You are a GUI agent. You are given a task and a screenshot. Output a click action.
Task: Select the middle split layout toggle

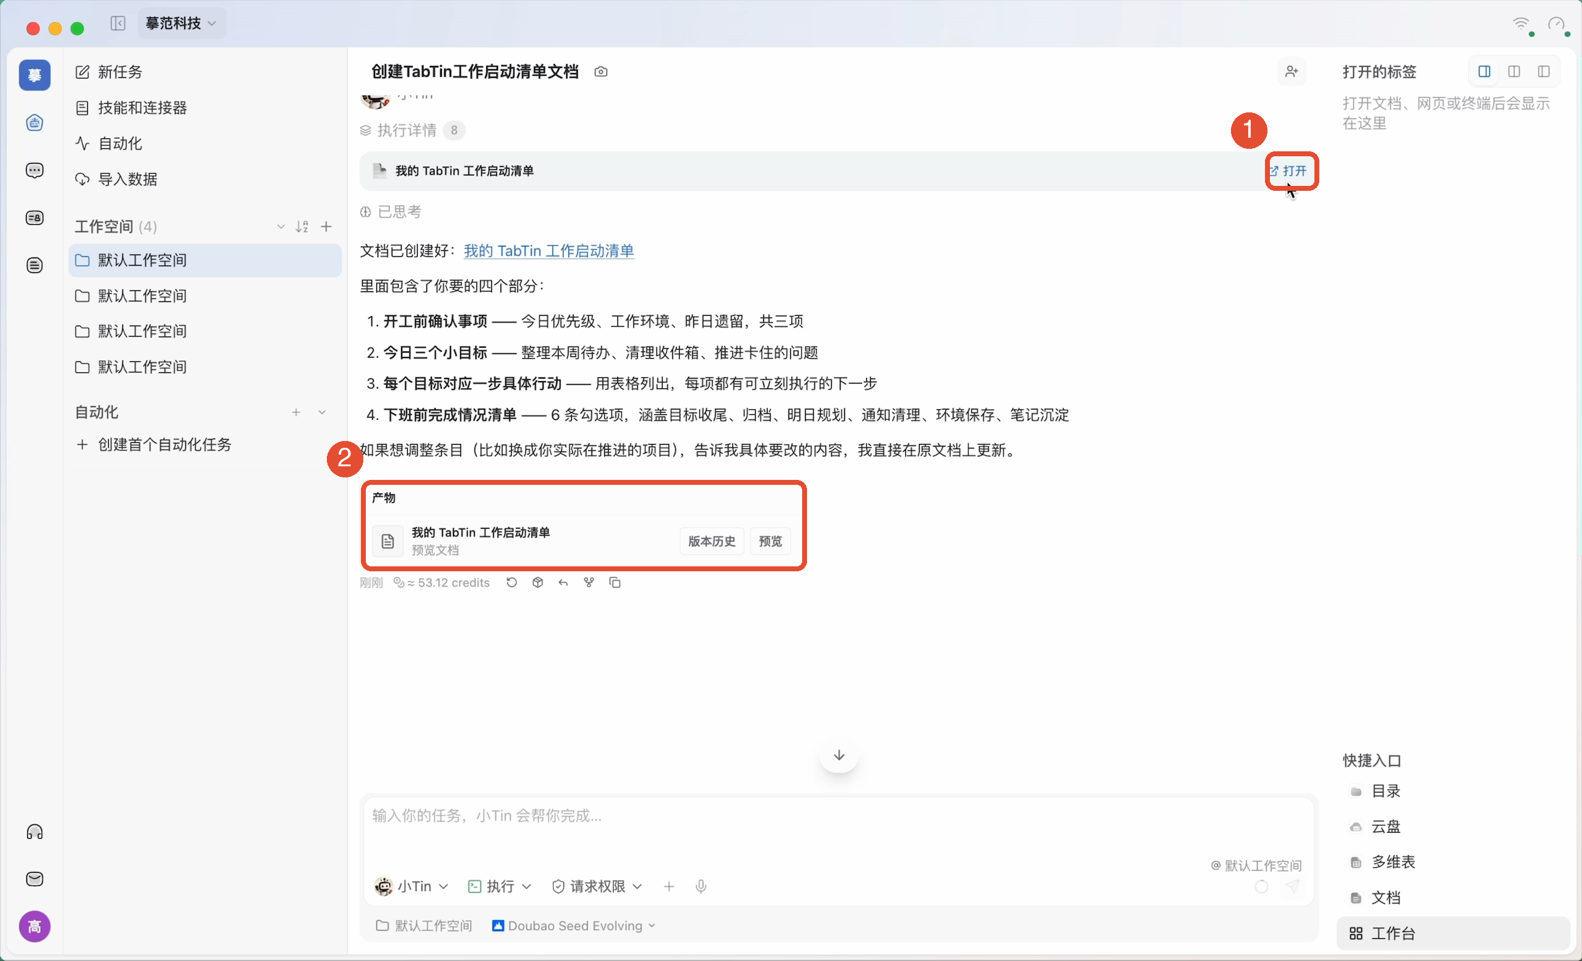(1514, 72)
